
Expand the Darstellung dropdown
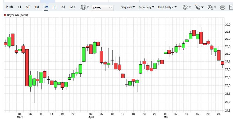(146, 7)
